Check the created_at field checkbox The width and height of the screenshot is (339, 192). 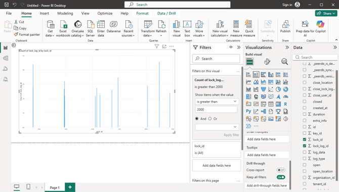click(305, 108)
